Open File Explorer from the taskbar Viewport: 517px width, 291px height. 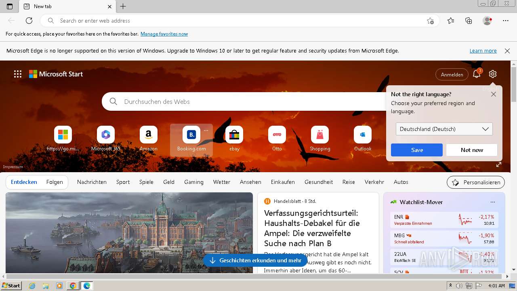click(46, 286)
